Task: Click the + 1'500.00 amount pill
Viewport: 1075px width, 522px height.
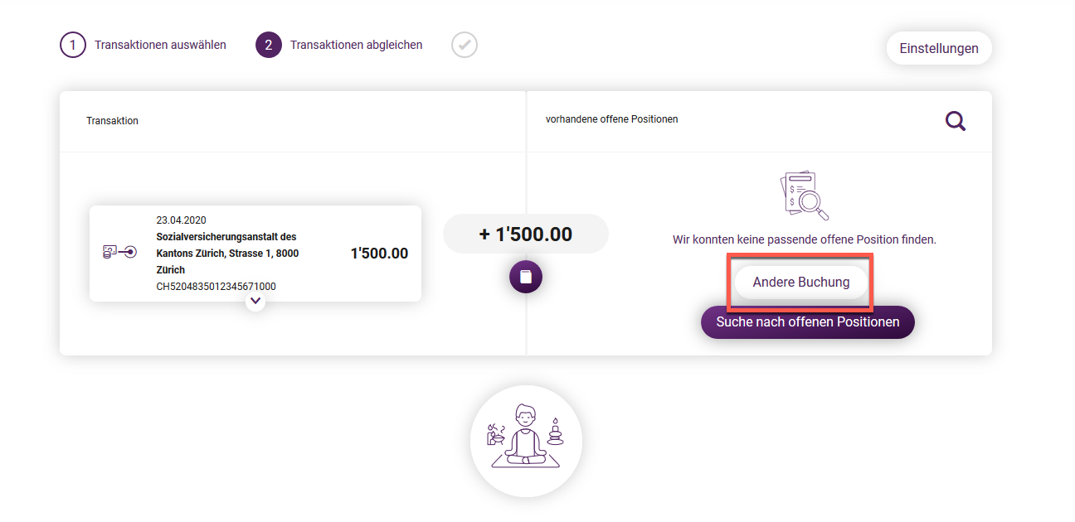Action: coord(526,234)
